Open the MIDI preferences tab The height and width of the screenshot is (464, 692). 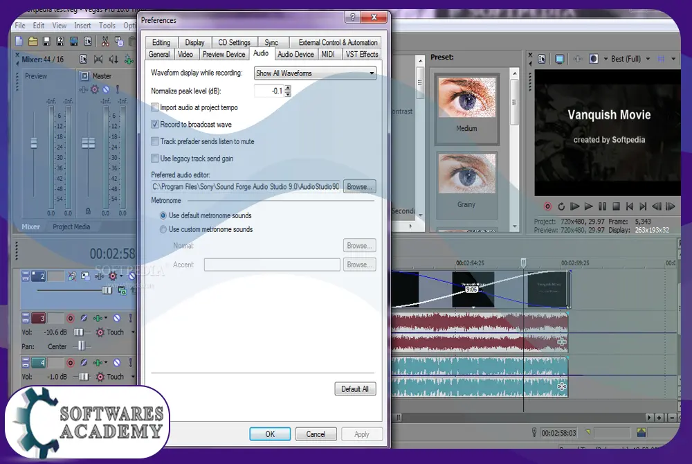328,54
